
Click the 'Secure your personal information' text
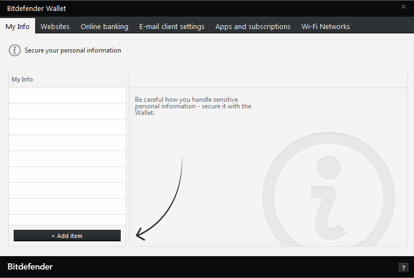(x=72, y=50)
